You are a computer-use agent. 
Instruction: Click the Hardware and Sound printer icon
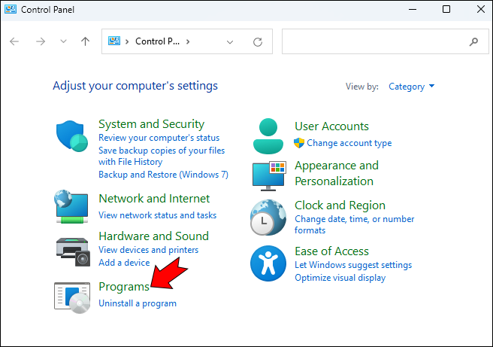point(73,251)
